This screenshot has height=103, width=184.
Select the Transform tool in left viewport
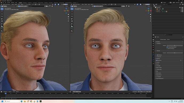point(2,21)
